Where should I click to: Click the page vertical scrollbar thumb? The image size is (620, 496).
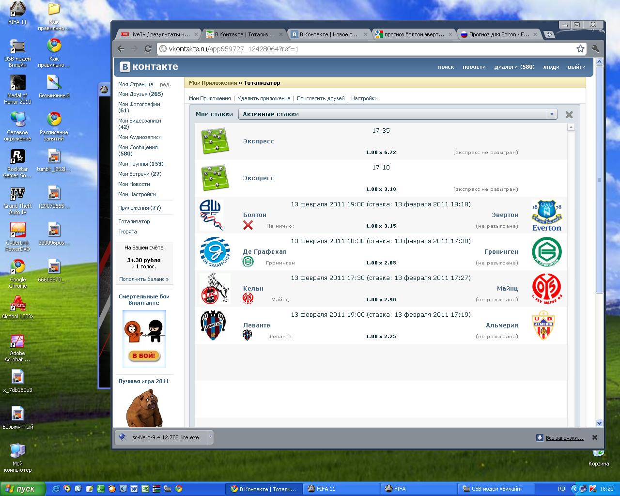click(600, 179)
